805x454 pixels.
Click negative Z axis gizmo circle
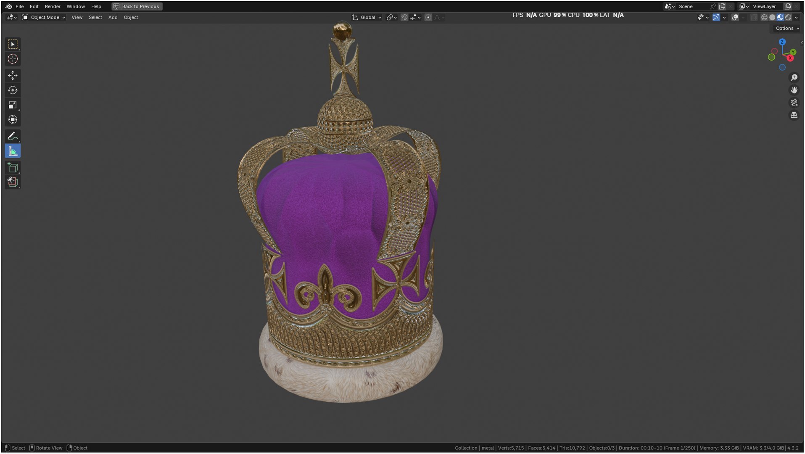tap(782, 67)
